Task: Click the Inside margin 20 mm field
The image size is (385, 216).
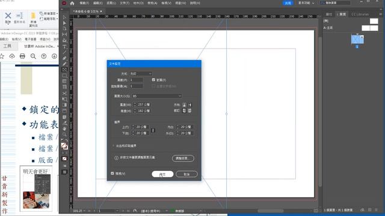Action: coord(187,127)
